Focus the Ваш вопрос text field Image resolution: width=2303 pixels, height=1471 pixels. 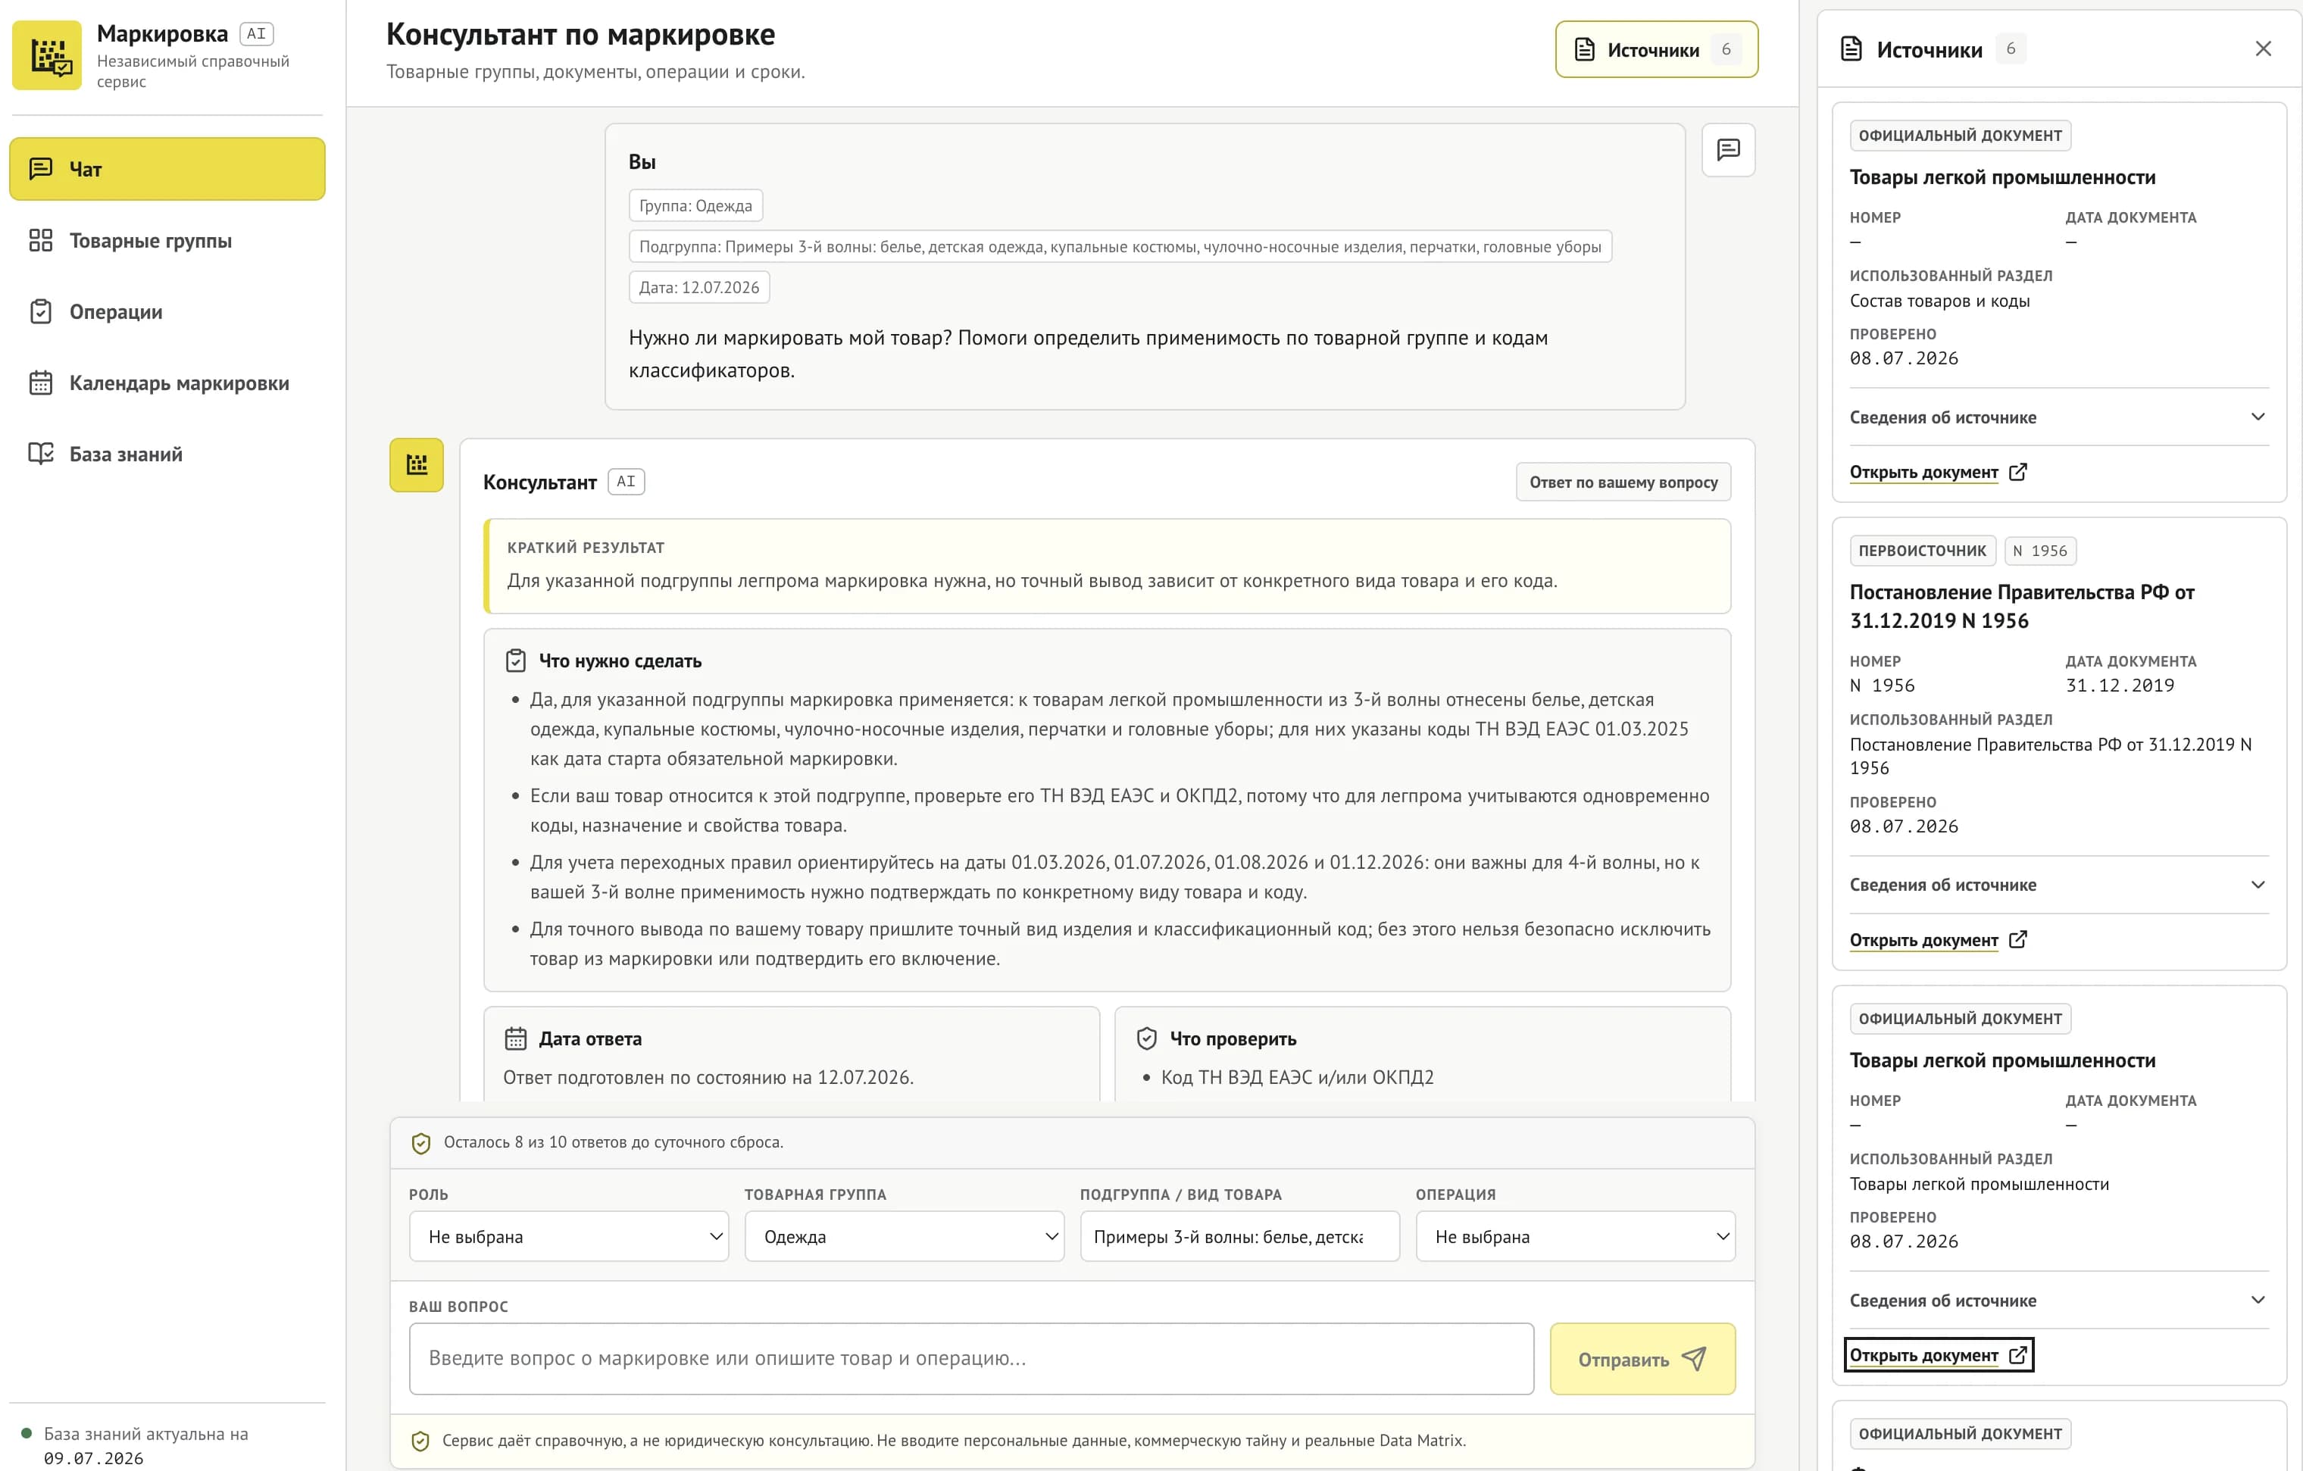click(x=972, y=1359)
